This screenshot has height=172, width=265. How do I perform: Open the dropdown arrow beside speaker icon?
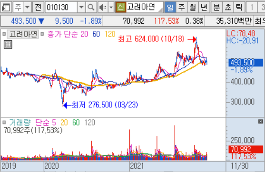point(111,7)
